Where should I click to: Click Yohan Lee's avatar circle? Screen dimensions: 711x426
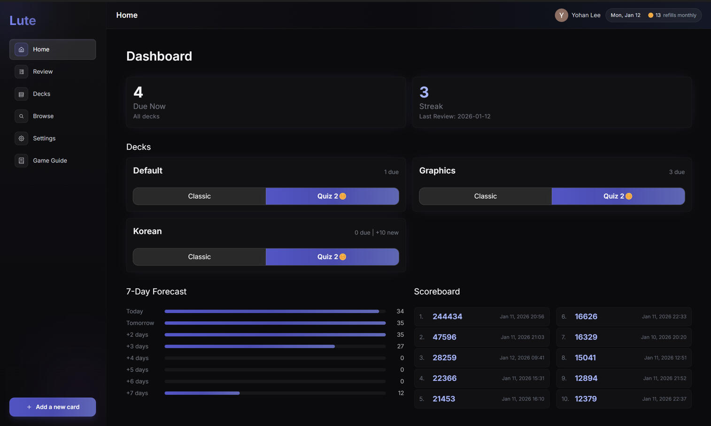coord(561,15)
